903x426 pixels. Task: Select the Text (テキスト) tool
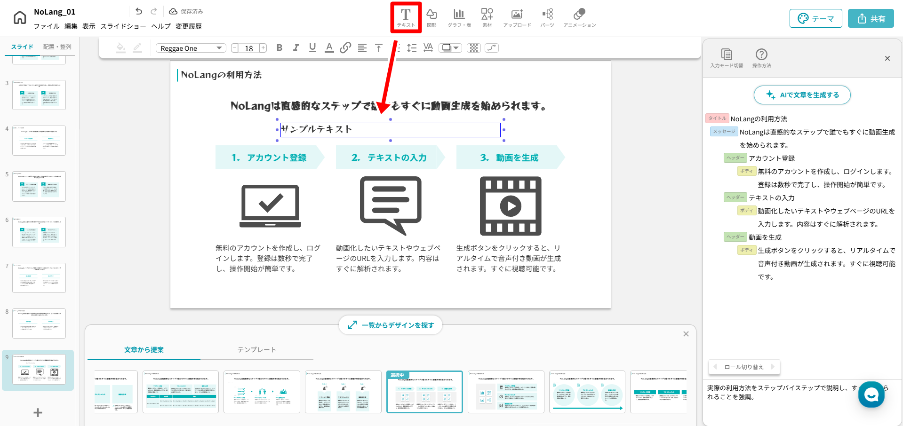(406, 18)
